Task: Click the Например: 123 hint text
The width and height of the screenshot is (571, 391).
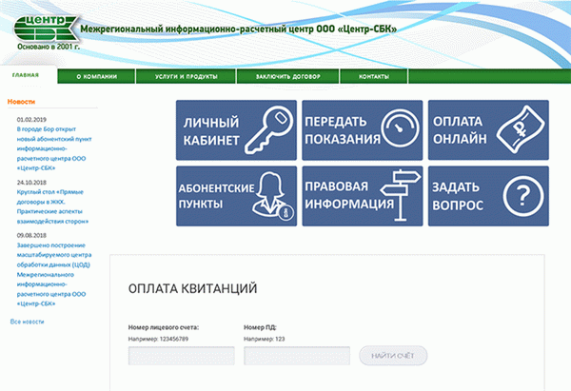Action: click(264, 339)
